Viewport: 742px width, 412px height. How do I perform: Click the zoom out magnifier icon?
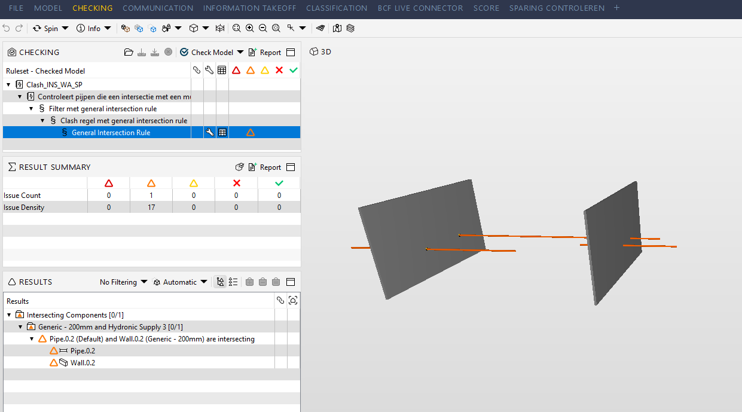pyautogui.click(x=263, y=28)
